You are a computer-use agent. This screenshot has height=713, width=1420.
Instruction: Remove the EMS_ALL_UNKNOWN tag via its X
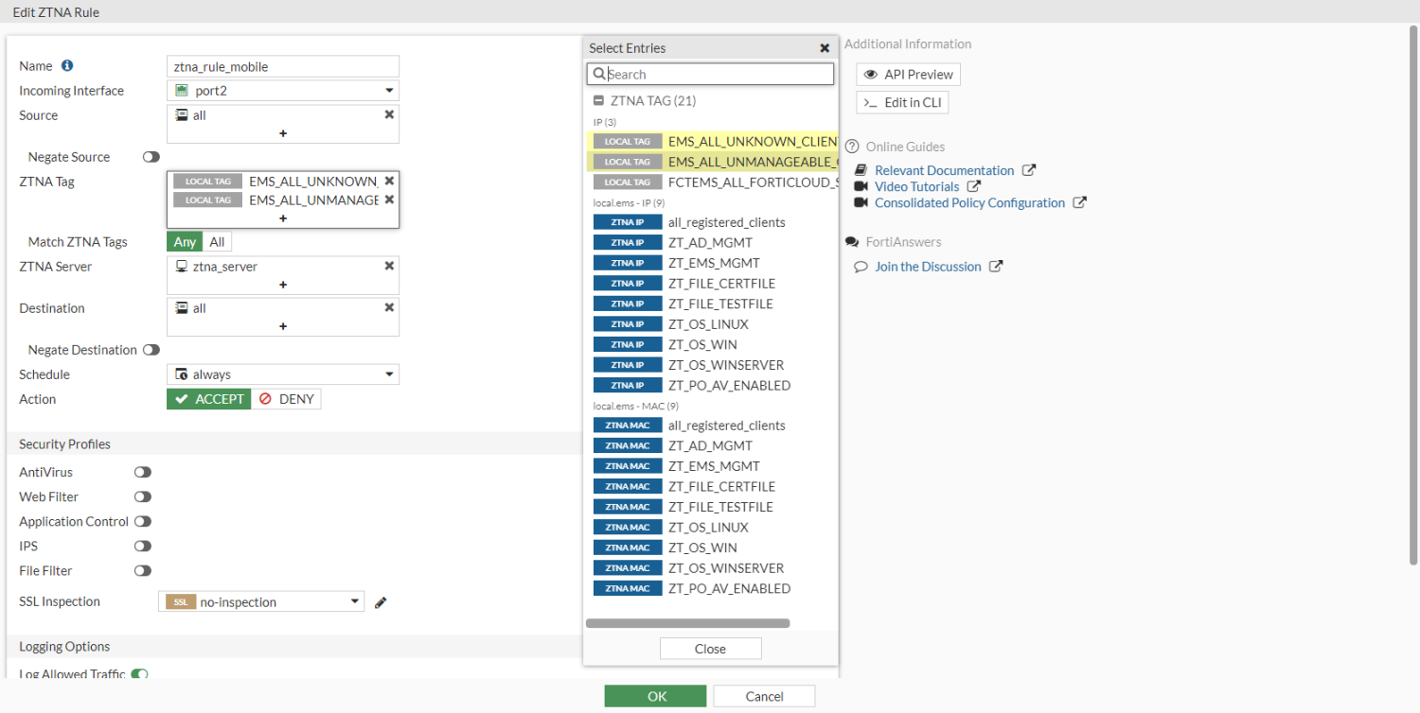[x=389, y=181]
